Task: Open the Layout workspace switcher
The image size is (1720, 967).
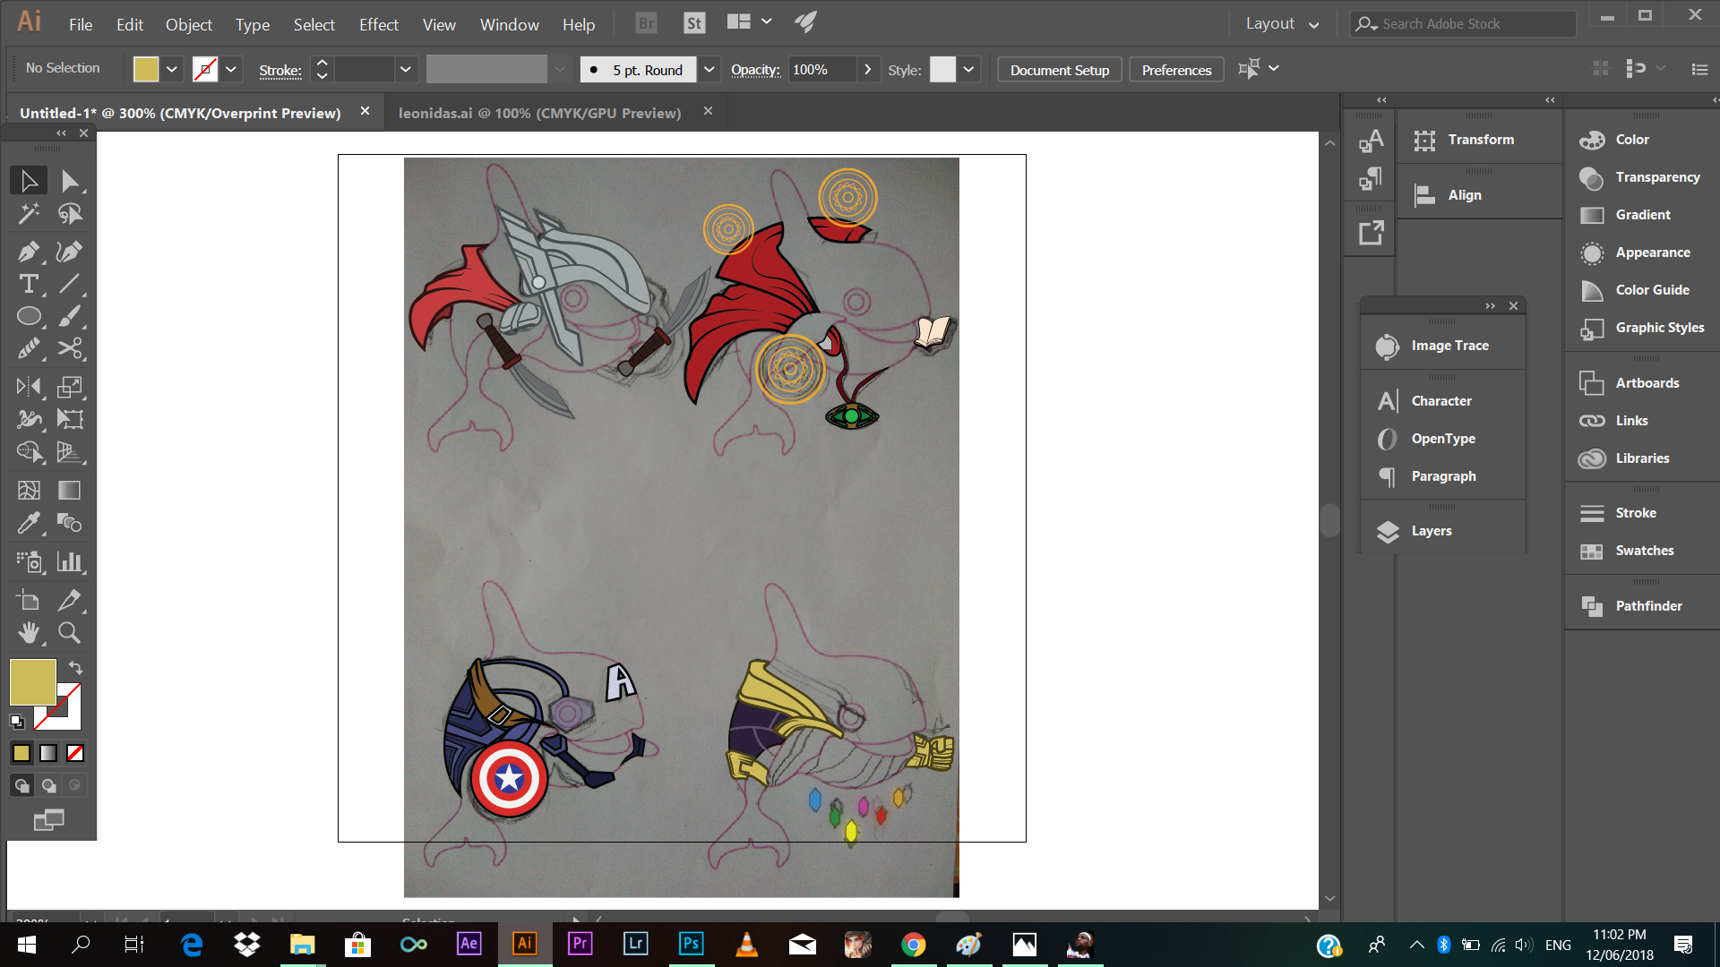Action: 1282,24
